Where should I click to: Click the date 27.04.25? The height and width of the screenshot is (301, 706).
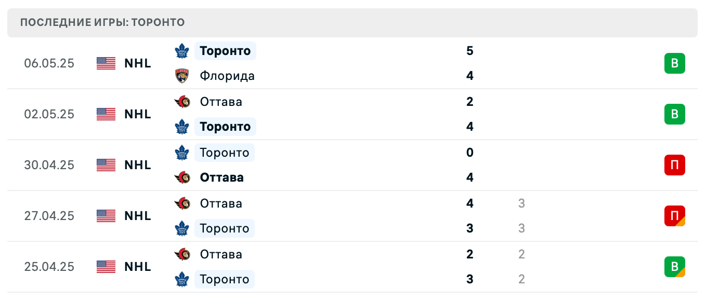click(49, 216)
